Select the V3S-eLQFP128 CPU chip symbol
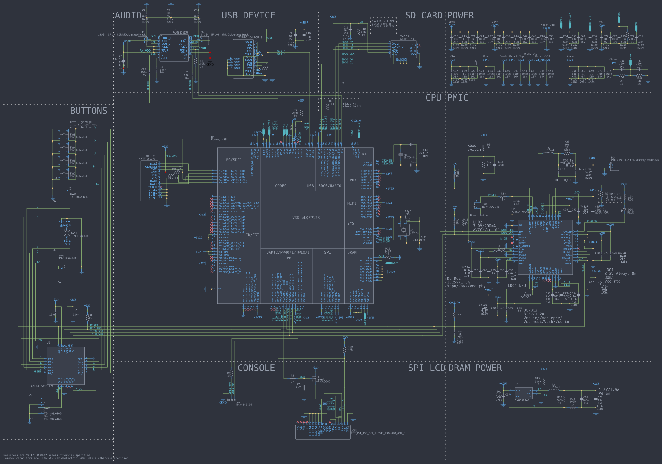This screenshot has width=662, height=464. [306, 218]
